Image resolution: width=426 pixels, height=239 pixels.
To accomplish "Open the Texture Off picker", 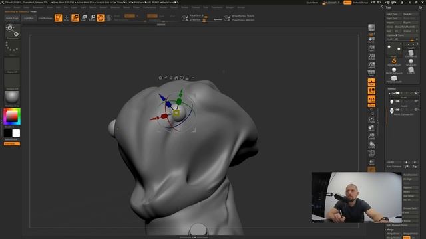I will coord(12,82).
